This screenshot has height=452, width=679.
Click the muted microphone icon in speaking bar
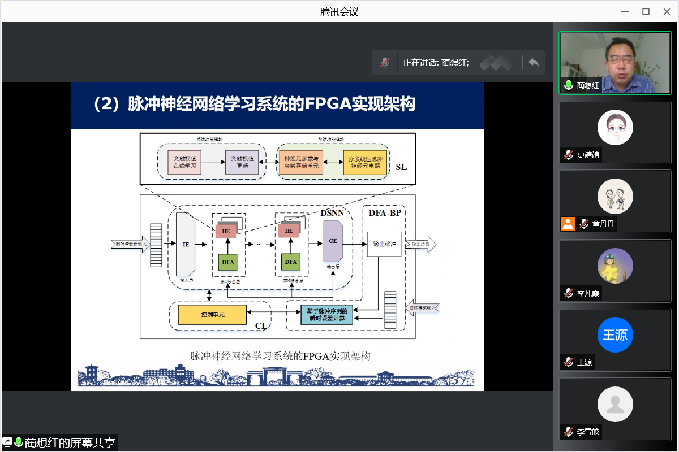tap(385, 62)
